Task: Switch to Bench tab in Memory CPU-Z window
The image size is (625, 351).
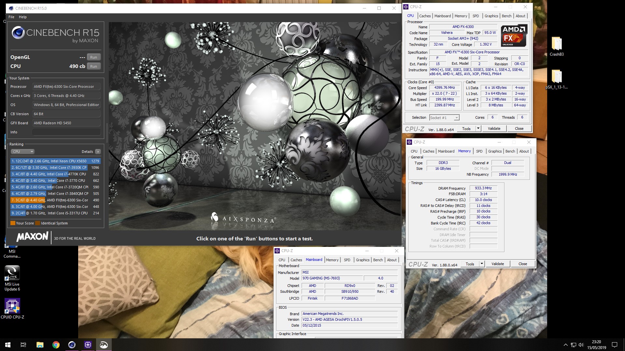Action: tap(510, 151)
